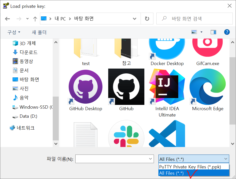Click the 바탕 화면 breadcrumb

[x=84, y=19]
